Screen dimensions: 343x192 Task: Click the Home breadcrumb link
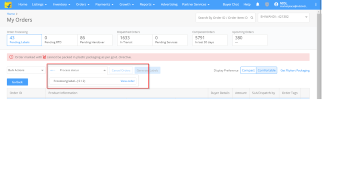(x=11, y=14)
